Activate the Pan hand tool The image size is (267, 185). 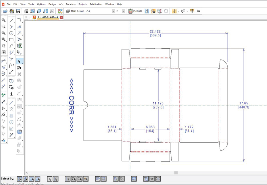pos(4,46)
